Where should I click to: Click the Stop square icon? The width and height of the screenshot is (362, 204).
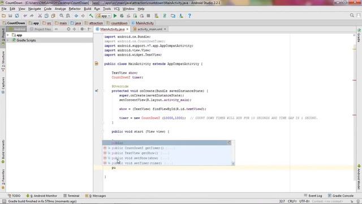[148, 16]
